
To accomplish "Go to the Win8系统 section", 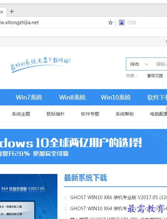I will point(72,97).
